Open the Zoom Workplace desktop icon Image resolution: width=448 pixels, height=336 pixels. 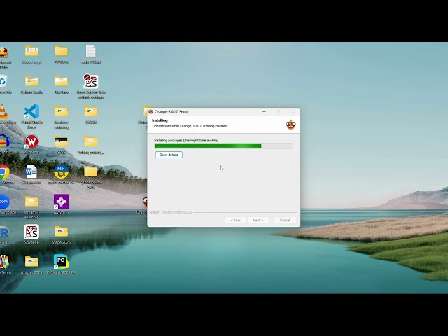[4, 202]
